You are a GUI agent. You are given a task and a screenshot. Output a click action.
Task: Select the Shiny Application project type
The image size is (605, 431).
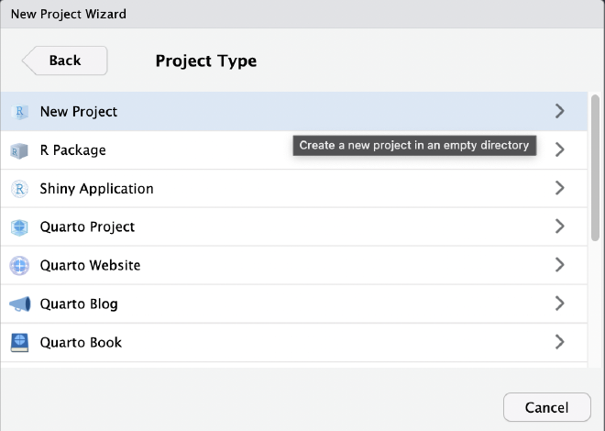[96, 189]
